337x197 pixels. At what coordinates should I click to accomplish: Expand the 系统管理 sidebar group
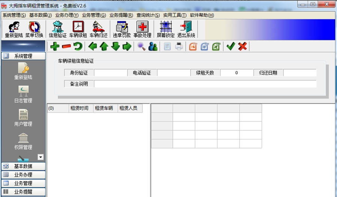pyautogui.click(x=23, y=56)
